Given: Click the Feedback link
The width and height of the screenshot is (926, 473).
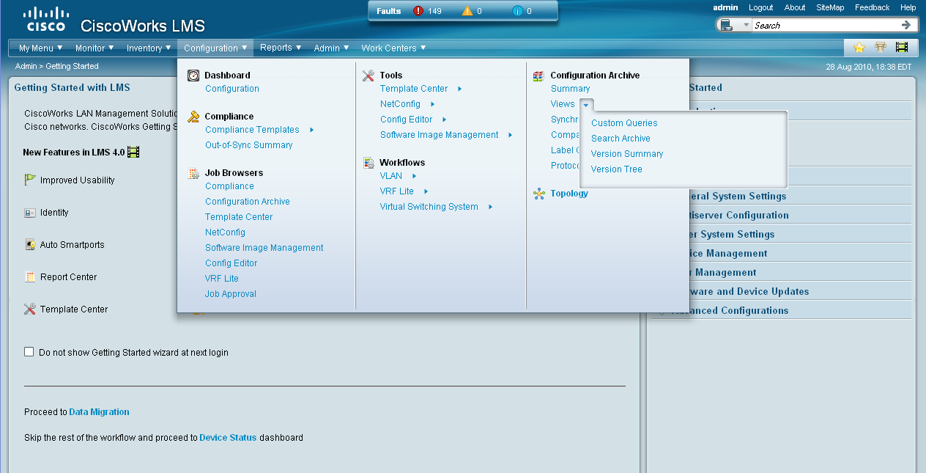Looking at the screenshot, I should point(872,7).
